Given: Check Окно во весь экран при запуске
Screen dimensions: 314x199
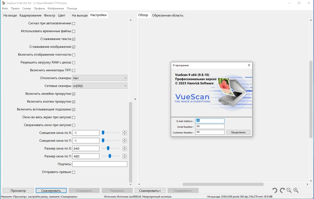Looking at the screenshot, I should 74,118.
